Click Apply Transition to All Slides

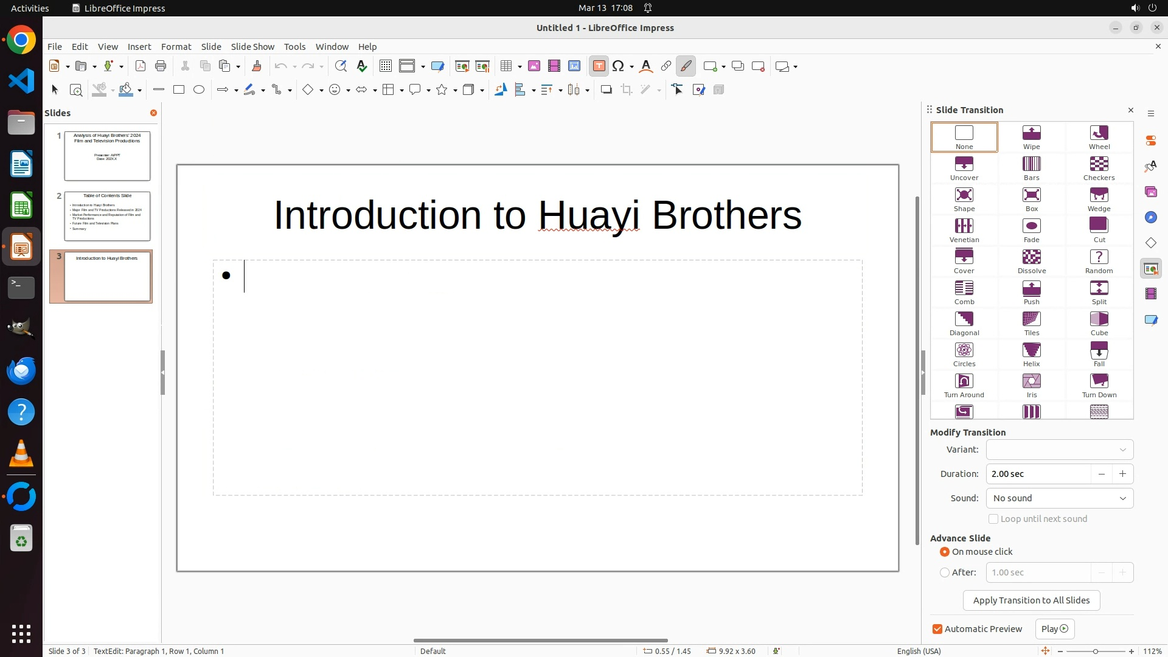[x=1031, y=600]
